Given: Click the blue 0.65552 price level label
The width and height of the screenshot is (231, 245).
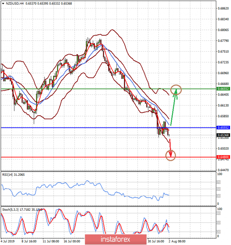Looking at the screenshot, I should tap(223, 128).
